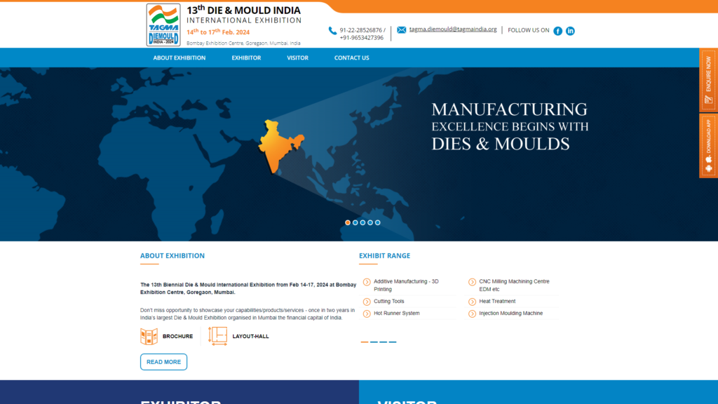Click the email envelope icon

(x=401, y=29)
